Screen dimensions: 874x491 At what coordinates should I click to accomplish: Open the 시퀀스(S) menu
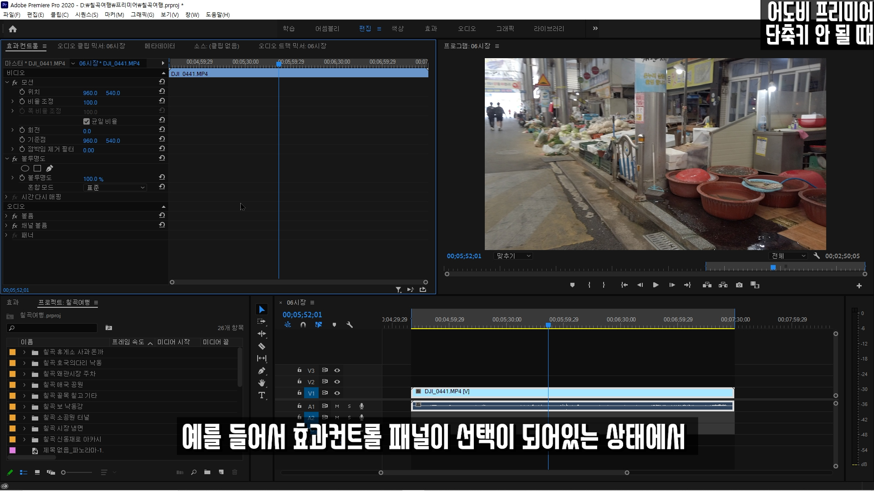[x=86, y=15]
